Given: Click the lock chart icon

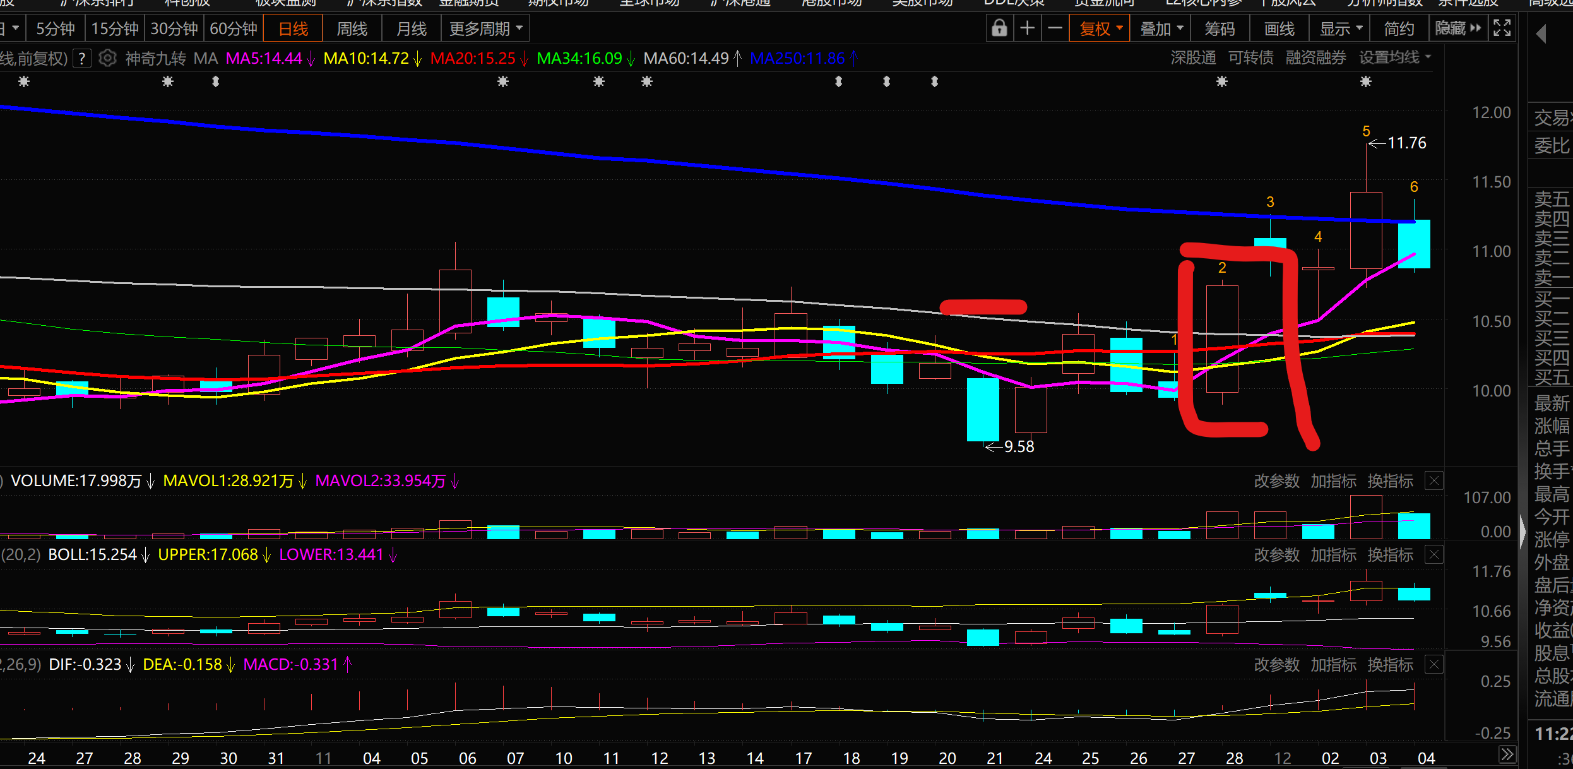Looking at the screenshot, I should tap(999, 28).
